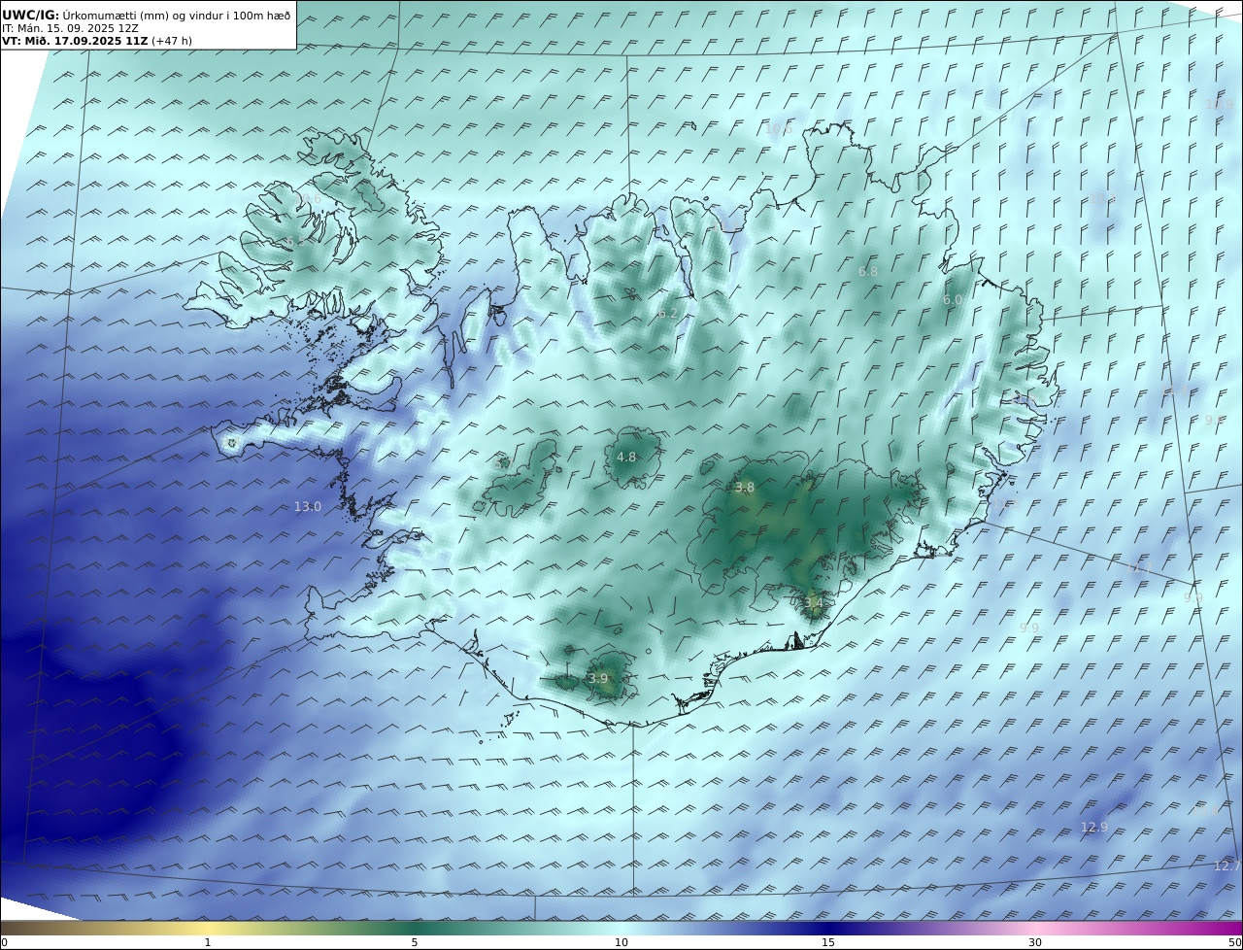Click the '50' tick on the color scale
This screenshot has width=1243, height=950.
coord(1235,942)
